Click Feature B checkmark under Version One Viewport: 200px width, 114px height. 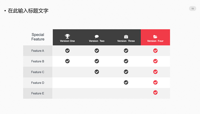pyautogui.click(x=67, y=61)
